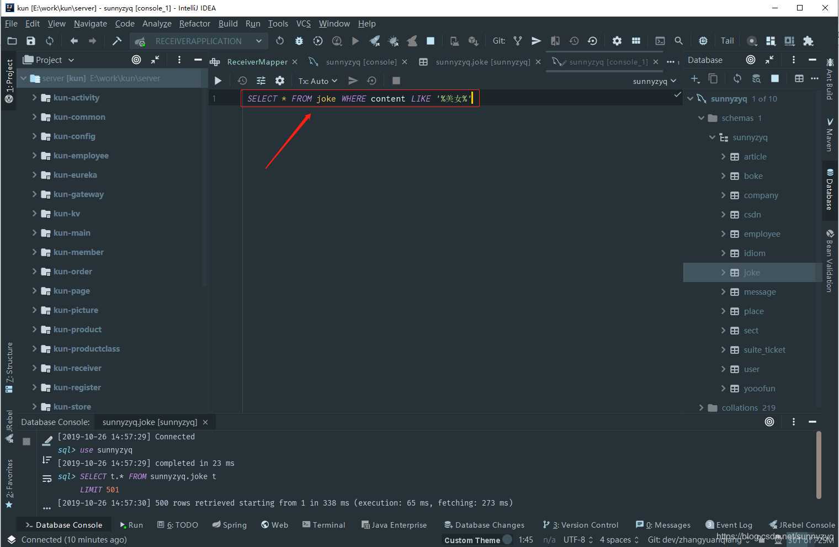
Task: Refresh the Database panel
Action: pyautogui.click(x=737, y=79)
